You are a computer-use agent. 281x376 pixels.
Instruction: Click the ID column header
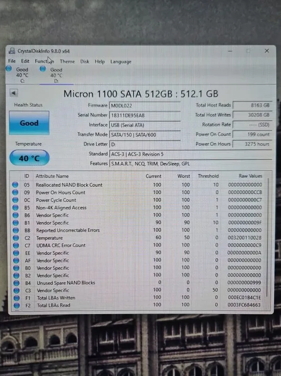(27, 176)
